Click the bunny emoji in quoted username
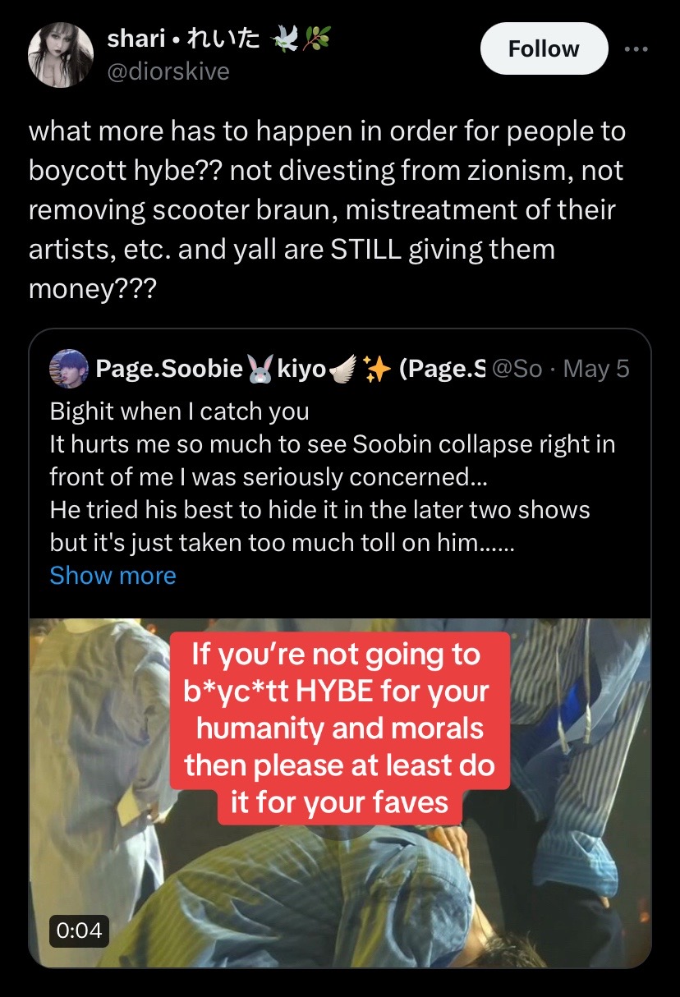 click(x=260, y=370)
